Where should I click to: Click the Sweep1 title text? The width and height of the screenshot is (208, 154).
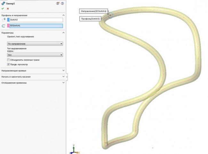(11, 4)
